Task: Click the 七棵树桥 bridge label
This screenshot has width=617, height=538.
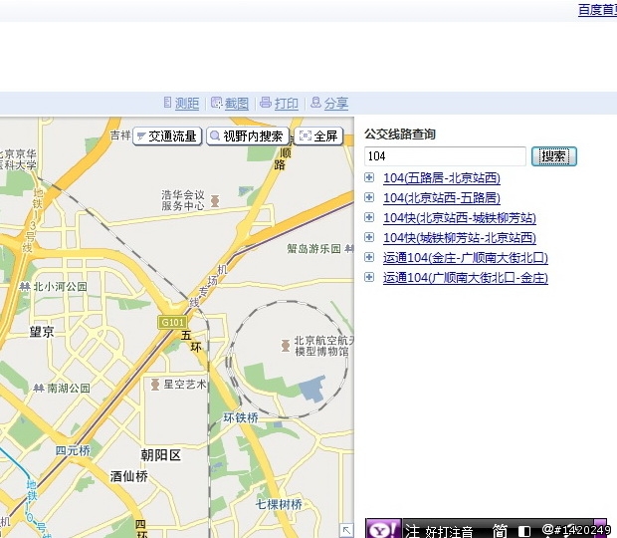Action: tap(279, 504)
